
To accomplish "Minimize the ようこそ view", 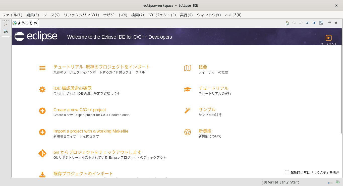I will 330,22.
